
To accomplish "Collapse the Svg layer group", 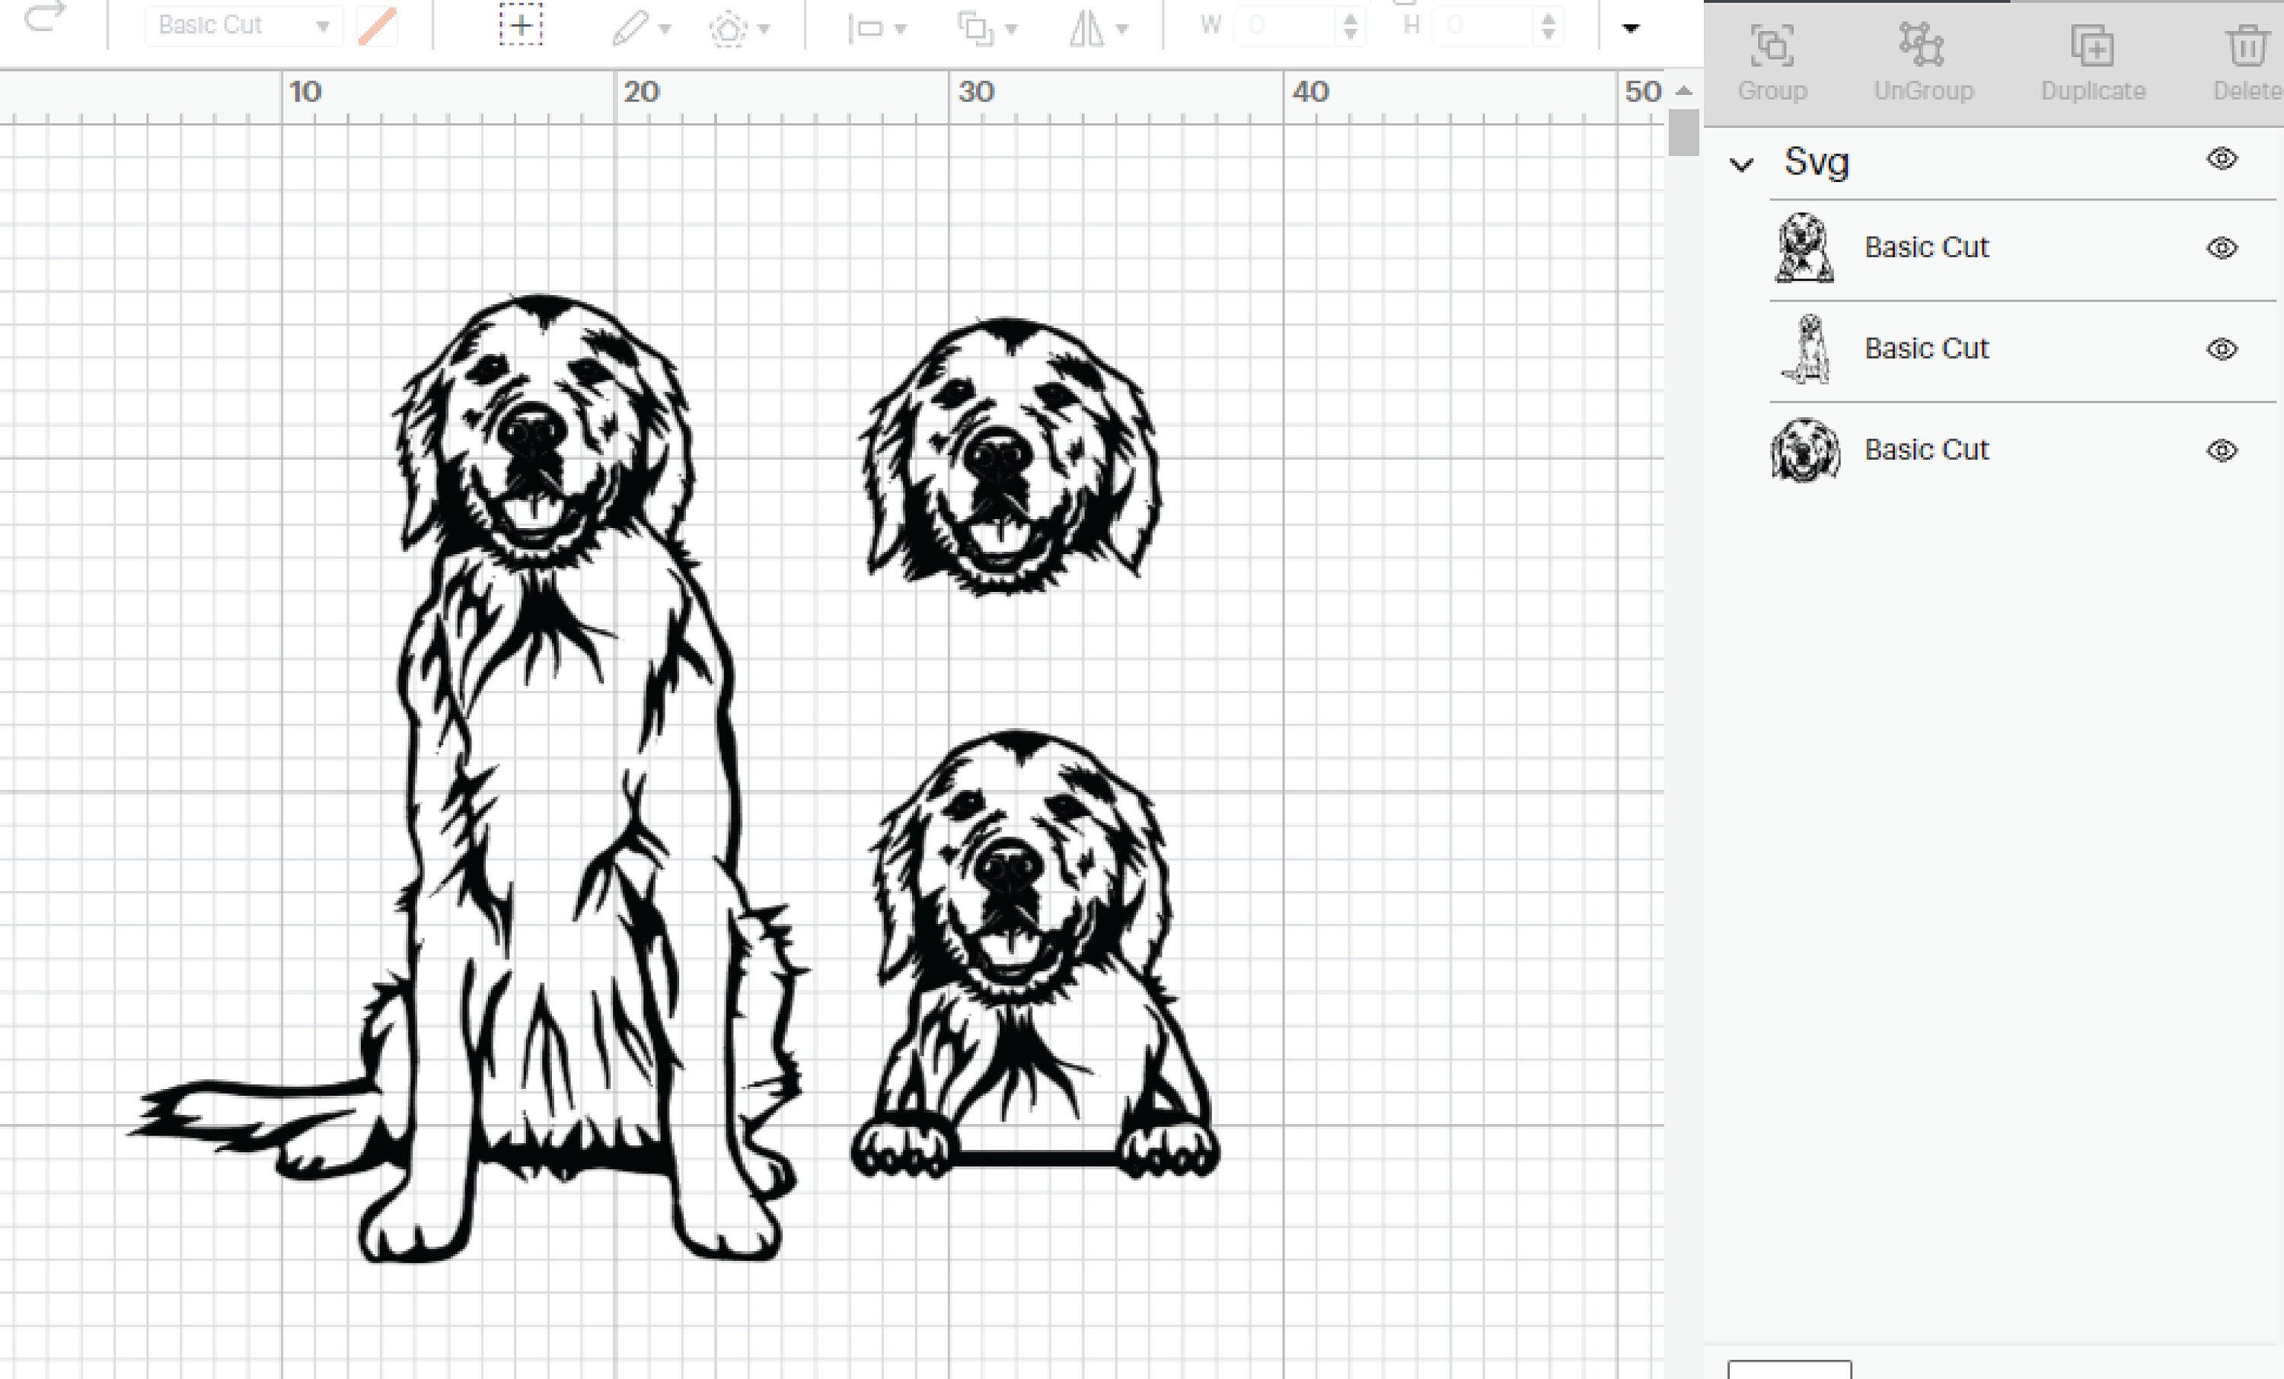I will 1742,166.
